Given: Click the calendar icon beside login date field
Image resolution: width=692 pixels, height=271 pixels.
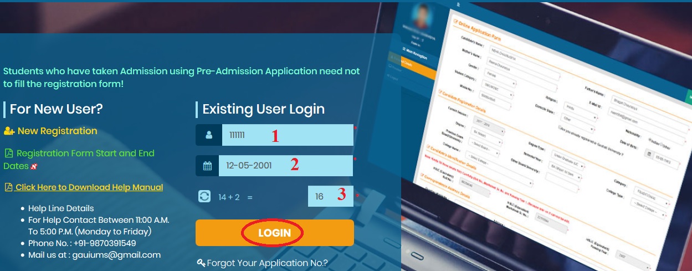Looking at the screenshot, I should [207, 166].
